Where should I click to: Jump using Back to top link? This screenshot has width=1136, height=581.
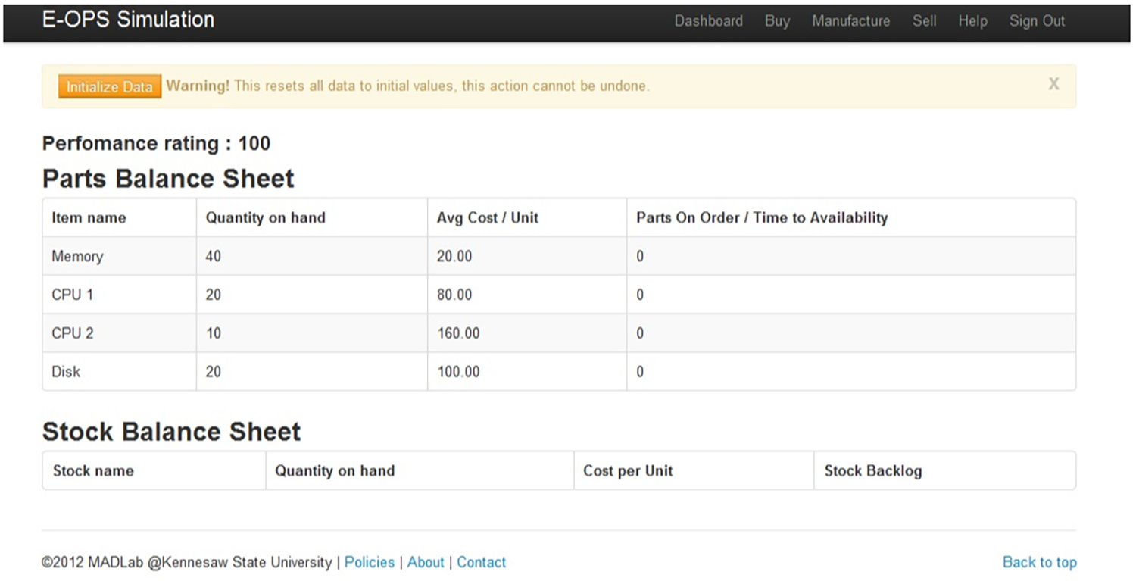pyautogui.click(x=1039, y=562)
